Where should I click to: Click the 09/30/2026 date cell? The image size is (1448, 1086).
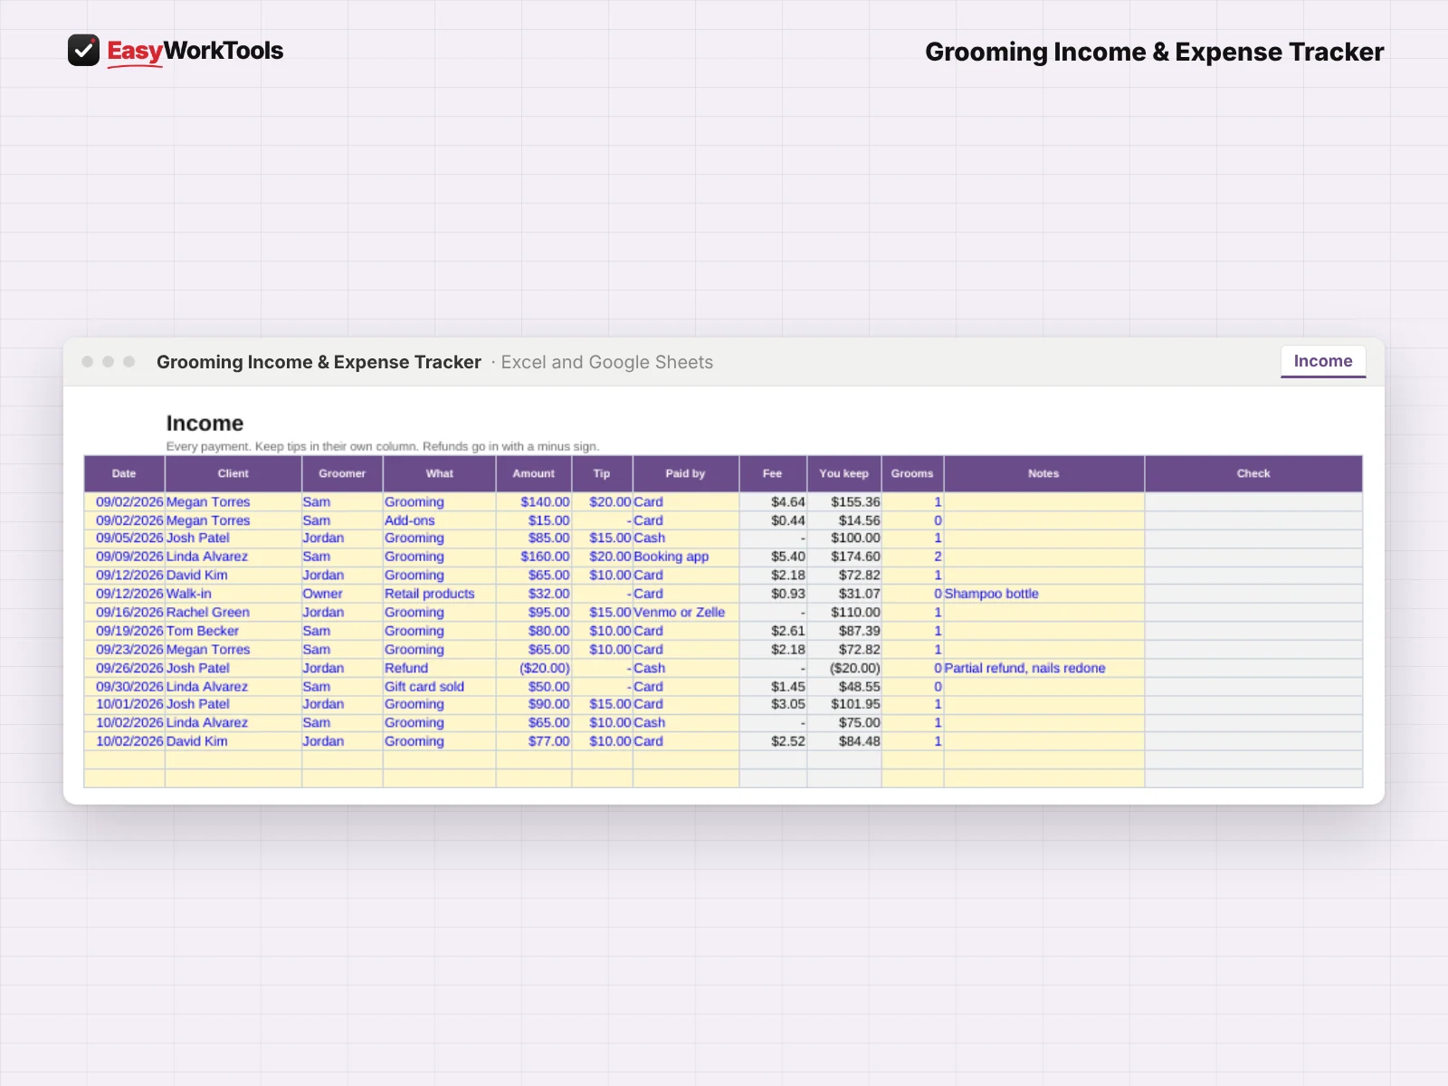[x=124, y=687]
